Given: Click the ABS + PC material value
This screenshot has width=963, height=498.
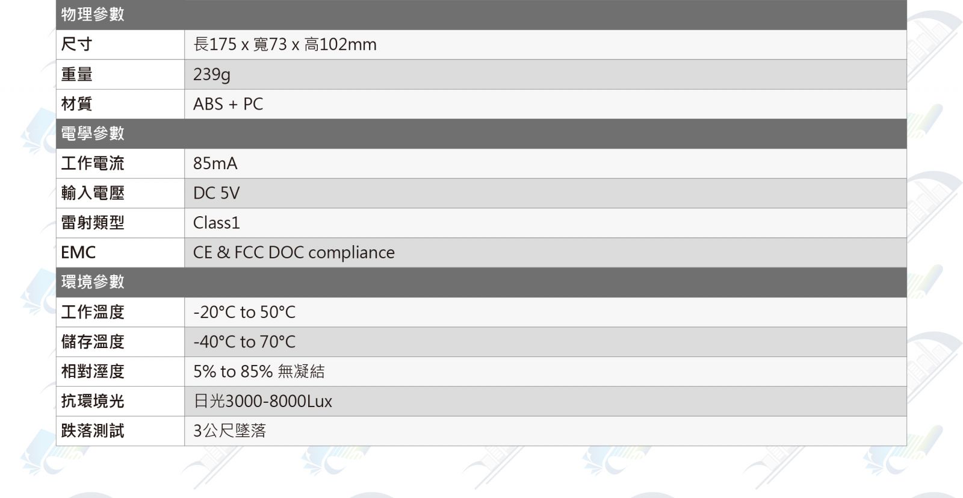Looking at the screenshot, I should click(228, 104).
